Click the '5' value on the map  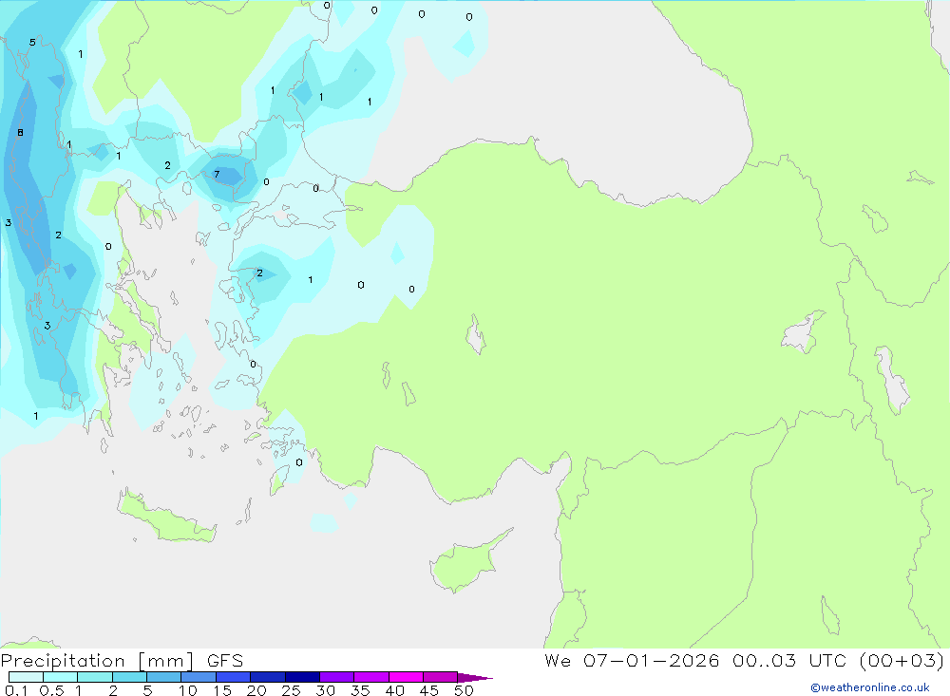click(32, 43)
